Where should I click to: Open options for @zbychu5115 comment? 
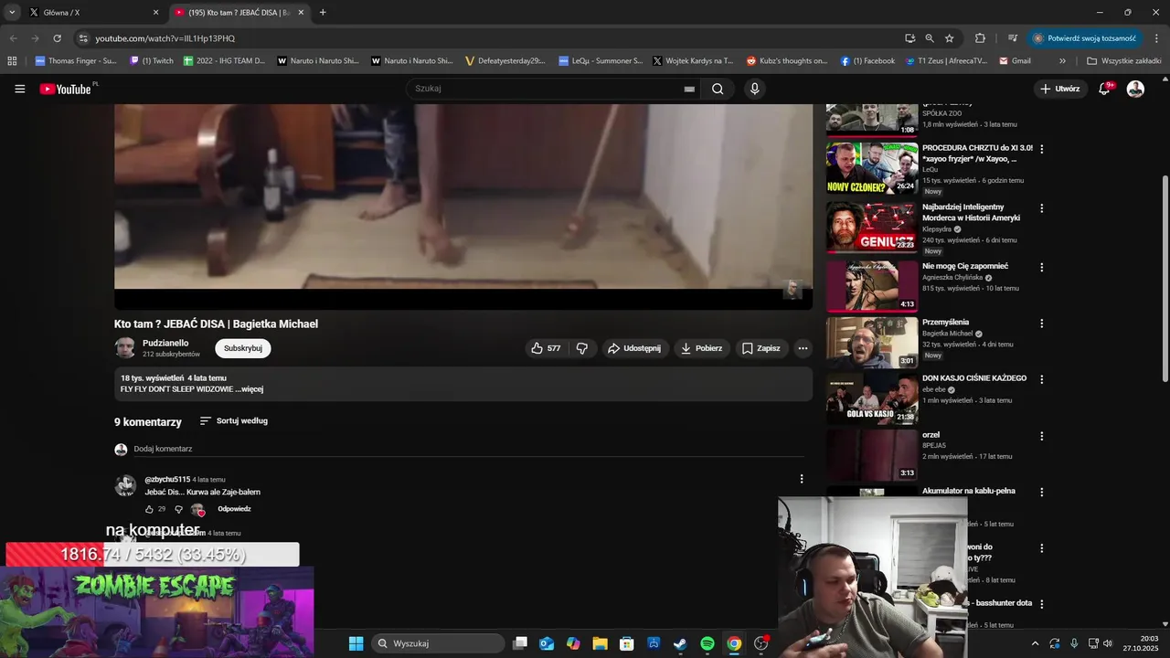(802, 479)
